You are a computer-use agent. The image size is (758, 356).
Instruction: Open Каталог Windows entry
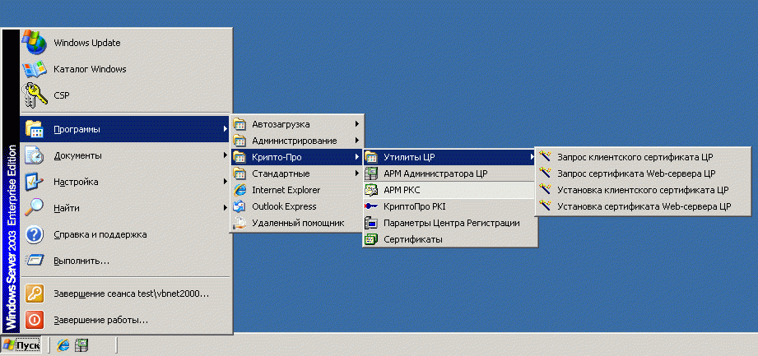[x=126, y=69]
